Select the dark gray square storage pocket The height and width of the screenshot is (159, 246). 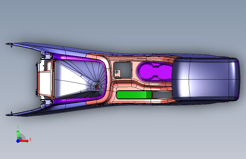coord(123,70)
